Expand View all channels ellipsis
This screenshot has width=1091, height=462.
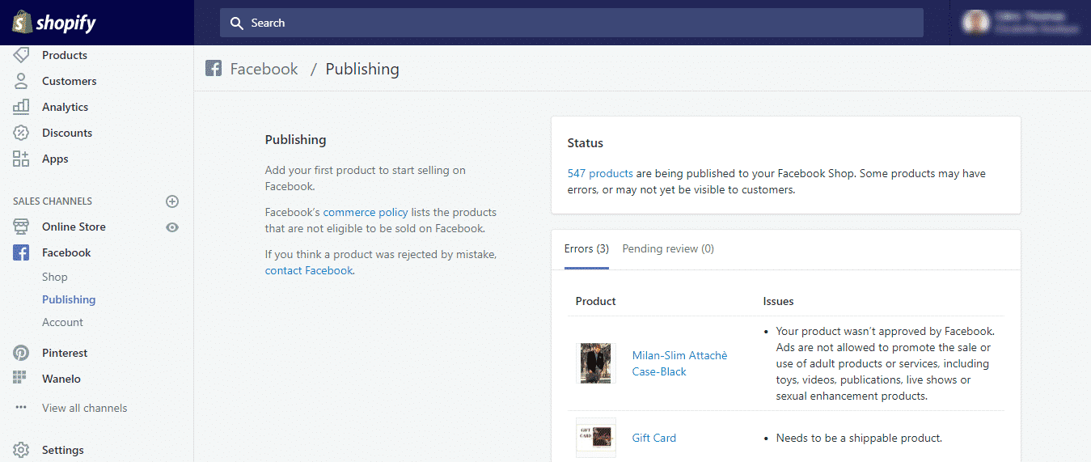21,408
